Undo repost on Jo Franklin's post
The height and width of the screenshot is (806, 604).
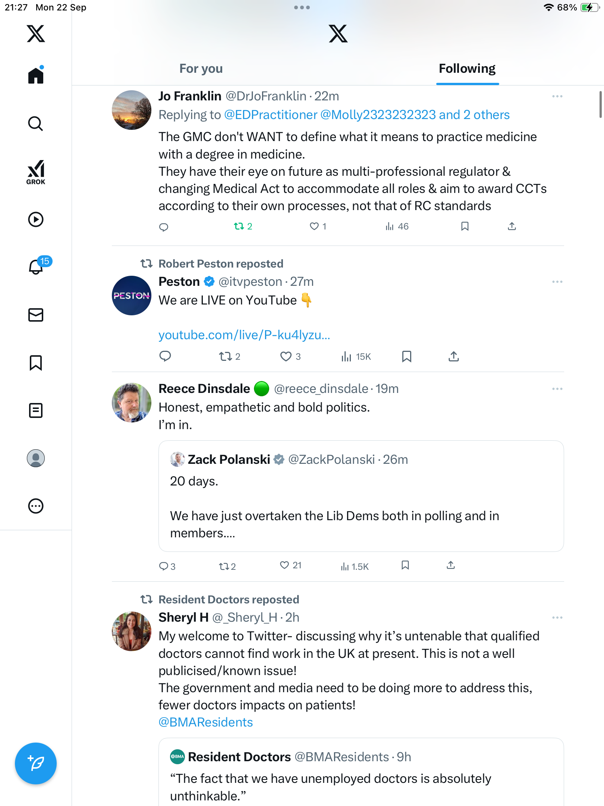click(x=239, y=226)
